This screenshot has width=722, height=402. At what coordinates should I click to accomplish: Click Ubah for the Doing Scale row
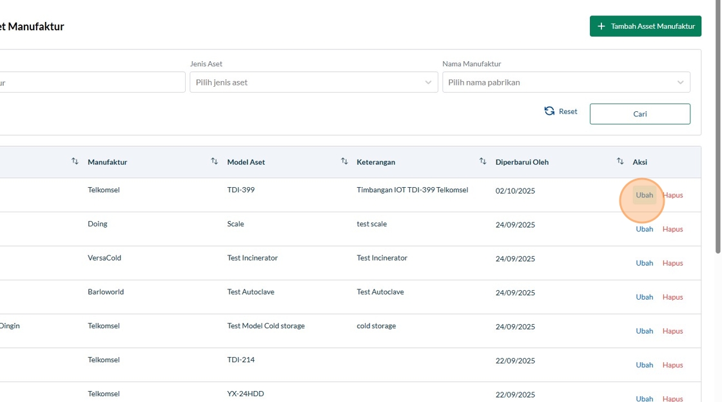coord(644,229)
